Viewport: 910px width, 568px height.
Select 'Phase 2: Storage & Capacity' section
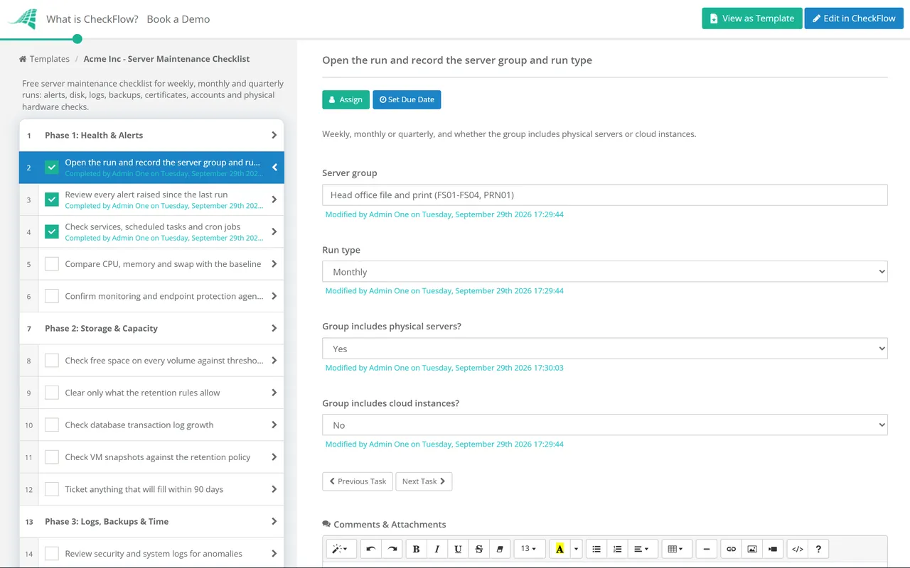[x=151, y=328]
